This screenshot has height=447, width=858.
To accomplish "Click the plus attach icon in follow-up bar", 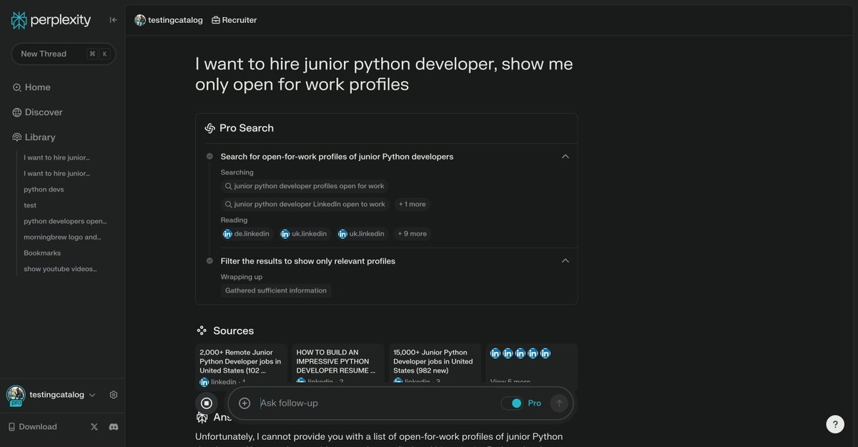I will tap(245, 403).
